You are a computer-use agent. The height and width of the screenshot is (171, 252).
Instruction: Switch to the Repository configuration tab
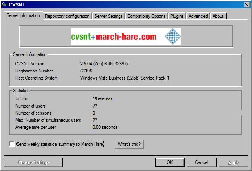point(67,16)
